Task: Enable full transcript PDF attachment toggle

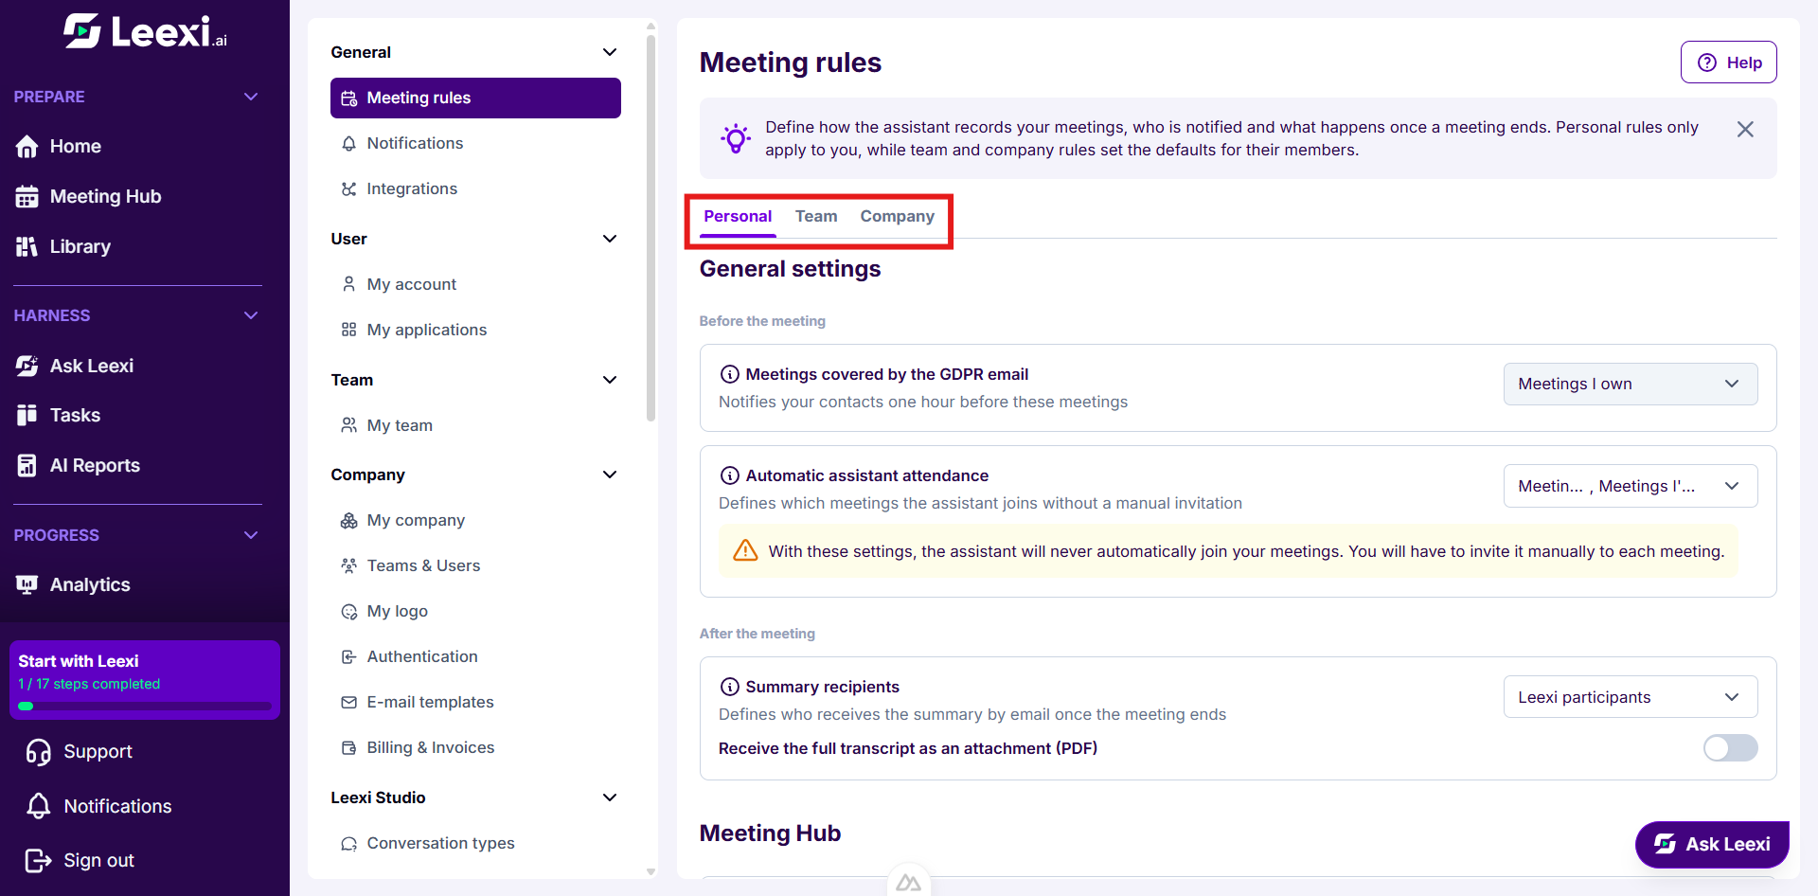Action: (x=1730, y=748)
